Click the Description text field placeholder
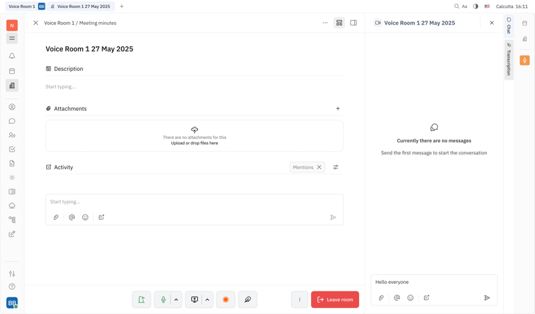Screen dimensions: 535x314 tap(60, 87)
